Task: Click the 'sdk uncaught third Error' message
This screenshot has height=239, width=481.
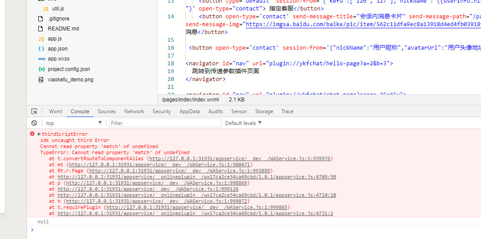Action: (x=74, y=140)
